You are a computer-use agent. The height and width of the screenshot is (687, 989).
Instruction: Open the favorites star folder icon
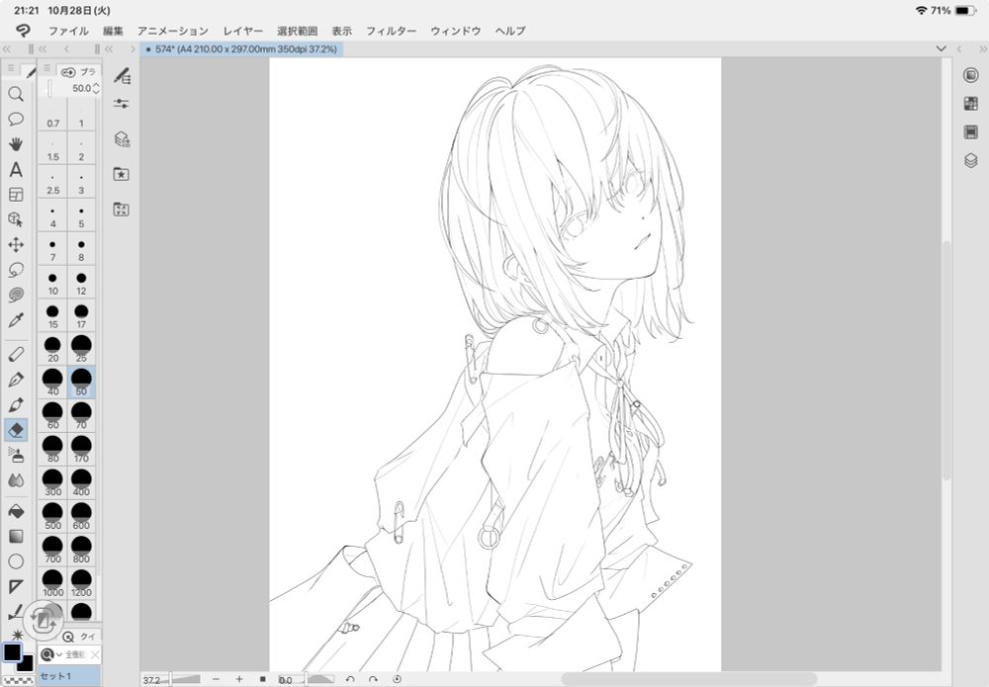point(121,174)
